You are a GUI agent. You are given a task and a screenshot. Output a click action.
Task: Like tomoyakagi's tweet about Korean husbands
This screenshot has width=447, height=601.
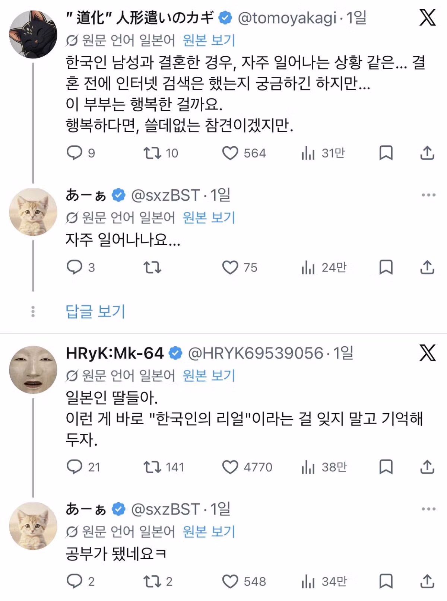click(231, 153)
